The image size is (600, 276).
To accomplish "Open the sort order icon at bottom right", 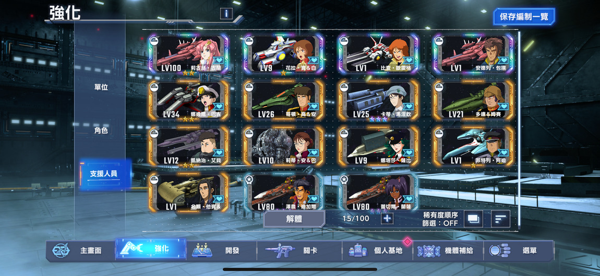I will (x=500, y=219).
